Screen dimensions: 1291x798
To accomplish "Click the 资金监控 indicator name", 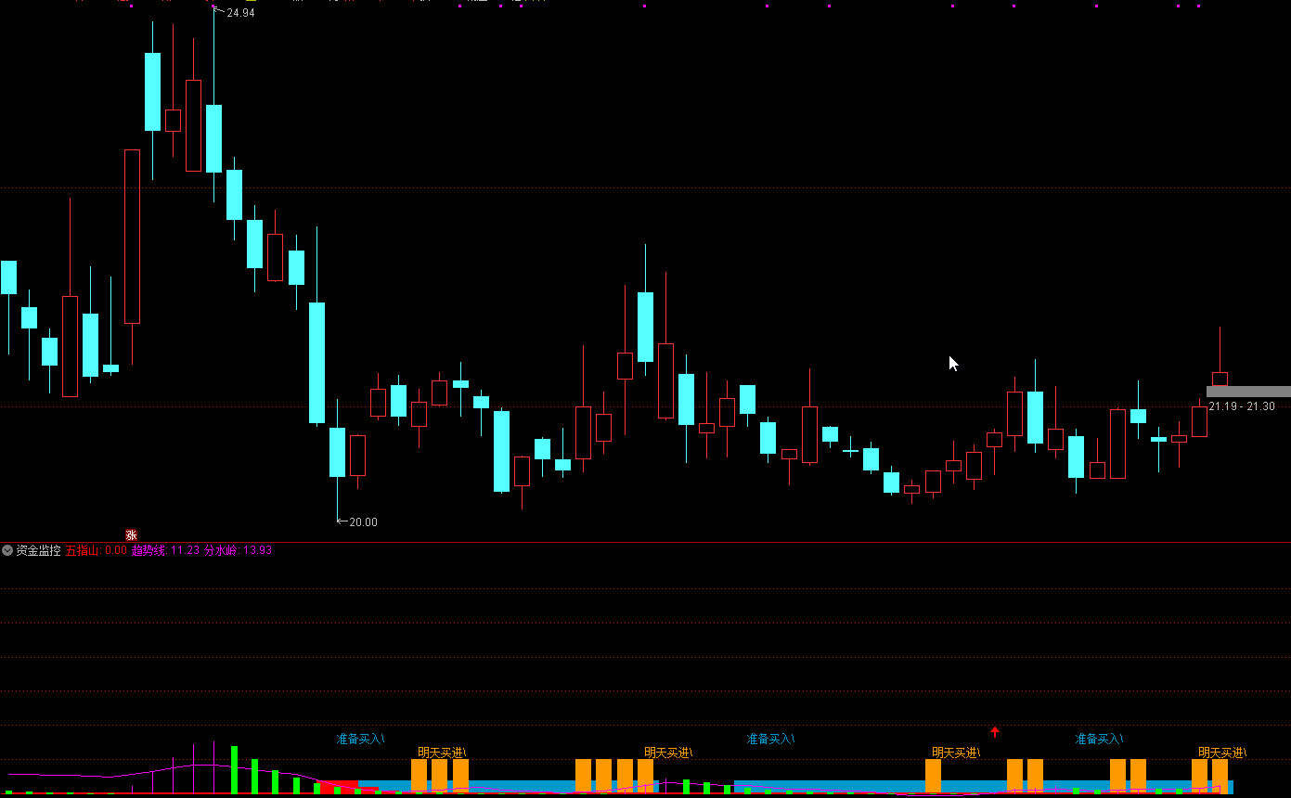I will tap(38, 550).
